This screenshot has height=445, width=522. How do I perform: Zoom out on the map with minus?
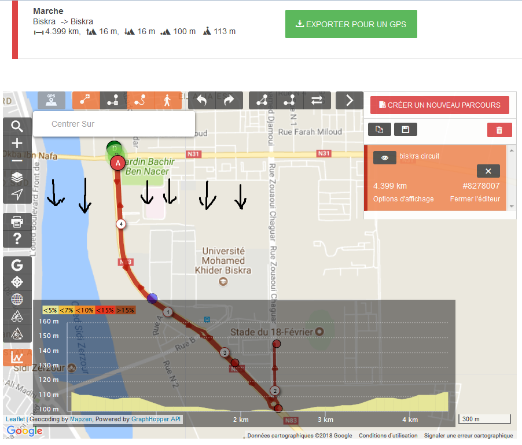17,160
